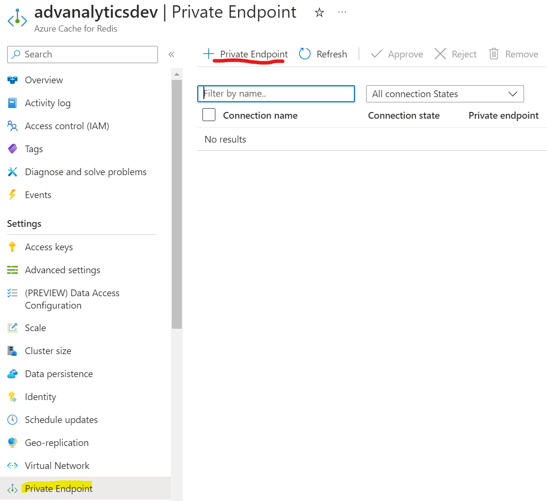
Task: Click the Schedule updates clock icon
Action: pos(12,420)
